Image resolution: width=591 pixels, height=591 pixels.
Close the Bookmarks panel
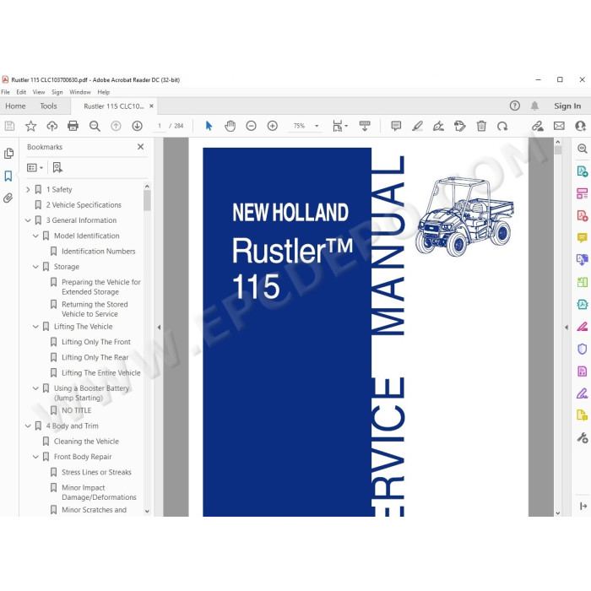point(141,147)
